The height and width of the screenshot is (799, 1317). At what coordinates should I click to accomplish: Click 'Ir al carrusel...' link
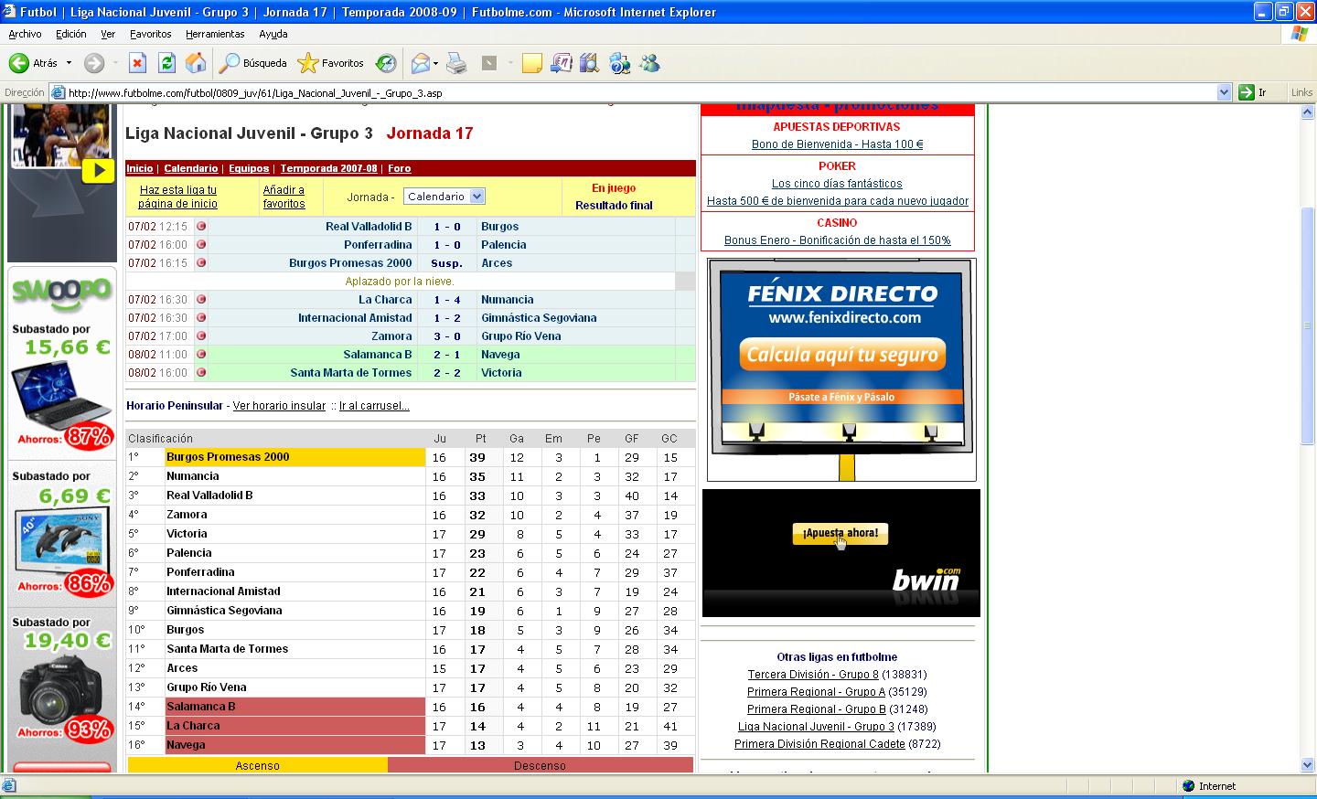[374, 406]
